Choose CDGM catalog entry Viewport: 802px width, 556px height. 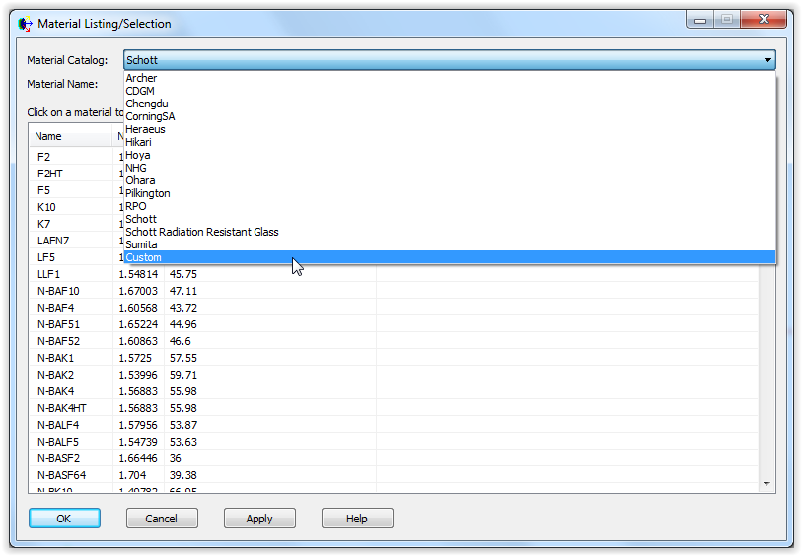click(x=140, y=91)
